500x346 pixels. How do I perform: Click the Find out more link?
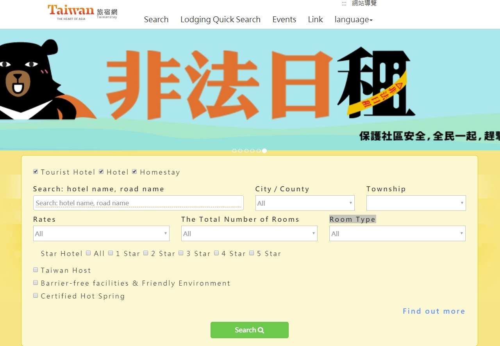(x=434, y=311)
